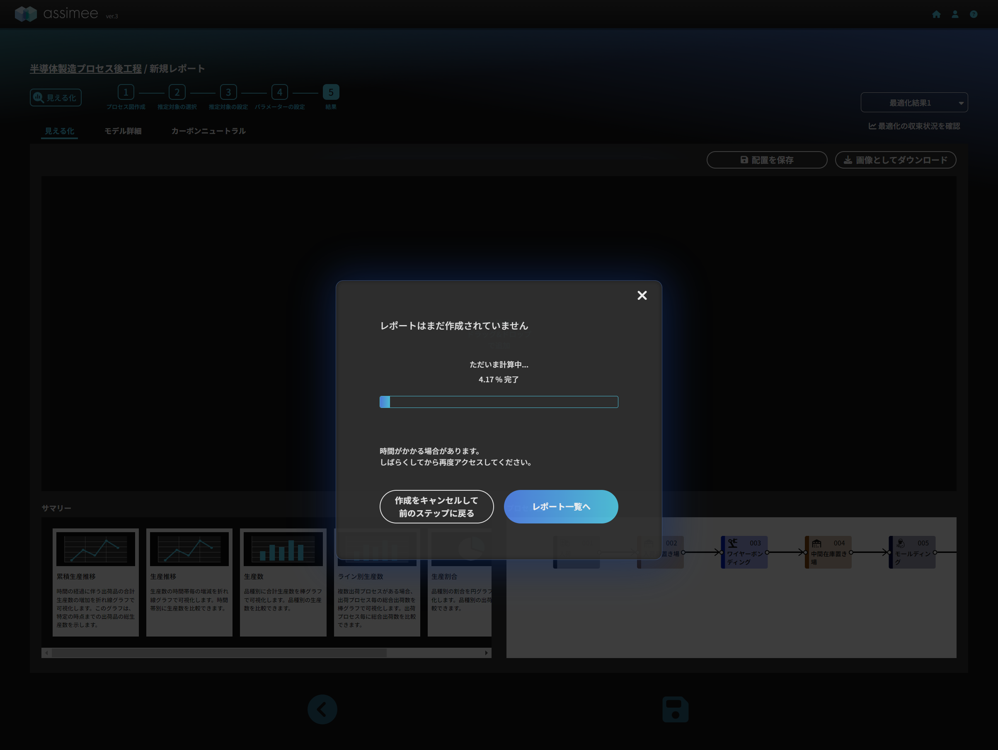Screen dimensions: 998x750
Task: Check 最適化の収束状況を確認 link
Action: [x=914, y=126]
